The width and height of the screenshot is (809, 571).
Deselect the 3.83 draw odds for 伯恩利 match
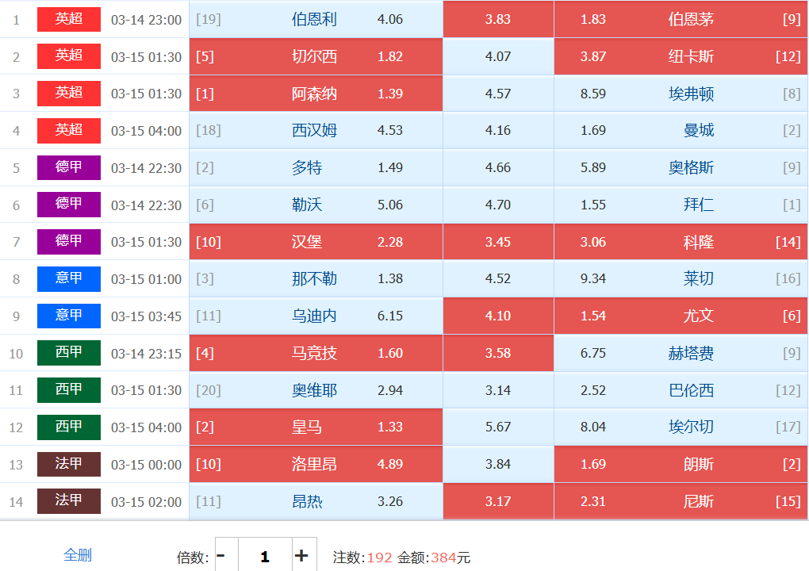(498, 19)
